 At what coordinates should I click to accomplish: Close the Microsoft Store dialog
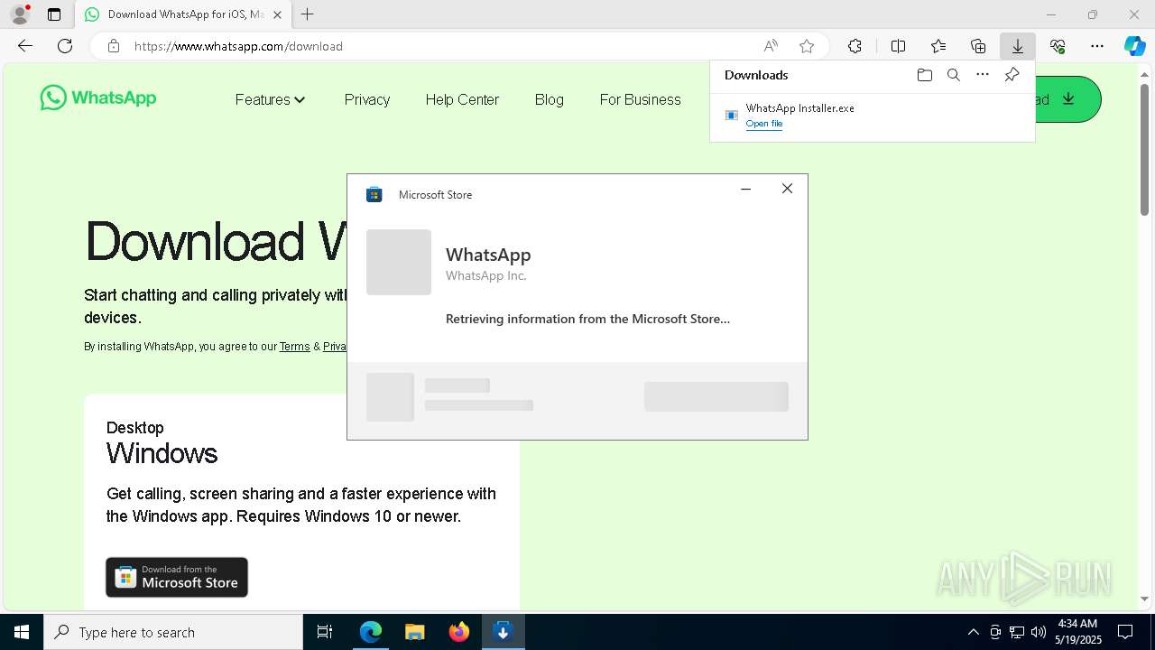tap(787, 189)
